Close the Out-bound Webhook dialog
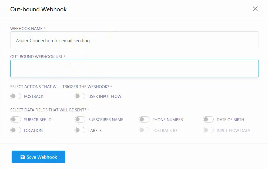 [x=255, y=9]
